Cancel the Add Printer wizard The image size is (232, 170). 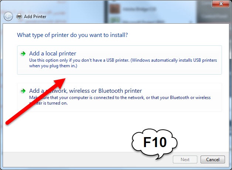click(x=213, y=160)
